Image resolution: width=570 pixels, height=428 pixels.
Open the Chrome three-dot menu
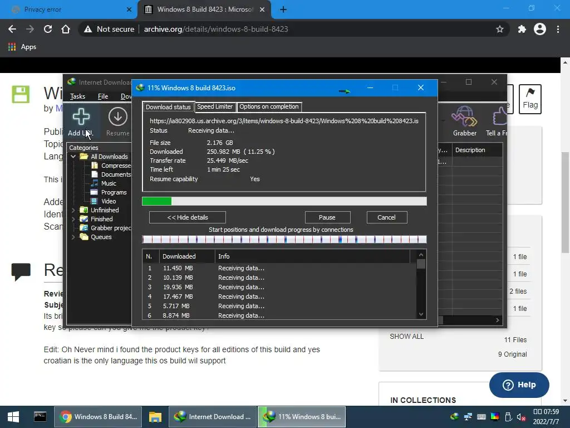click(x=558, y=29)
